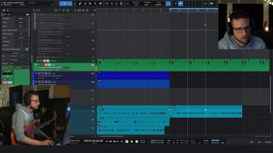This screenshot has height=153, width=273.
Task: Mute the AD track
Action: tap(40, 65)
